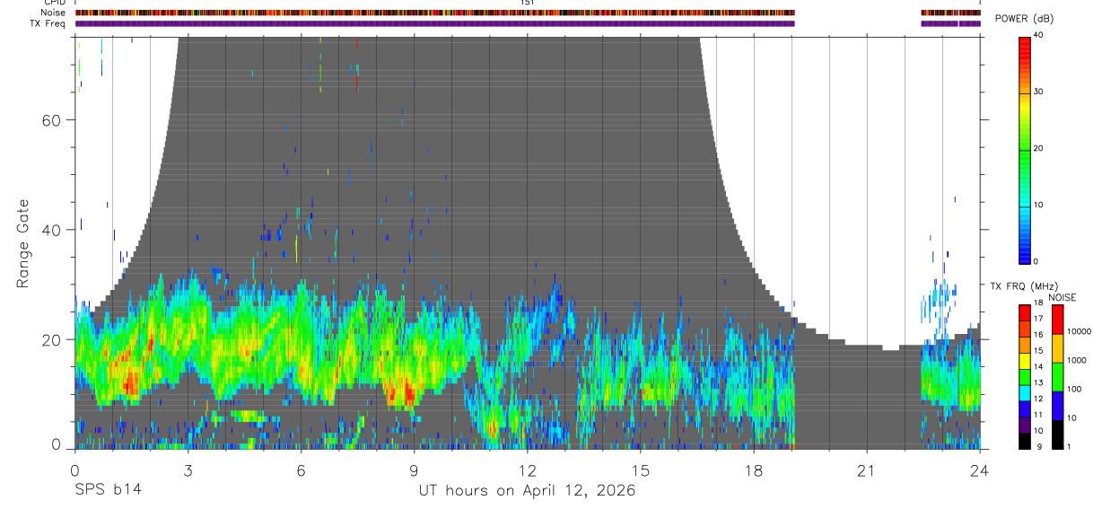
Task: Click the TX Freq purple strip
Action: tap(434, 23)
